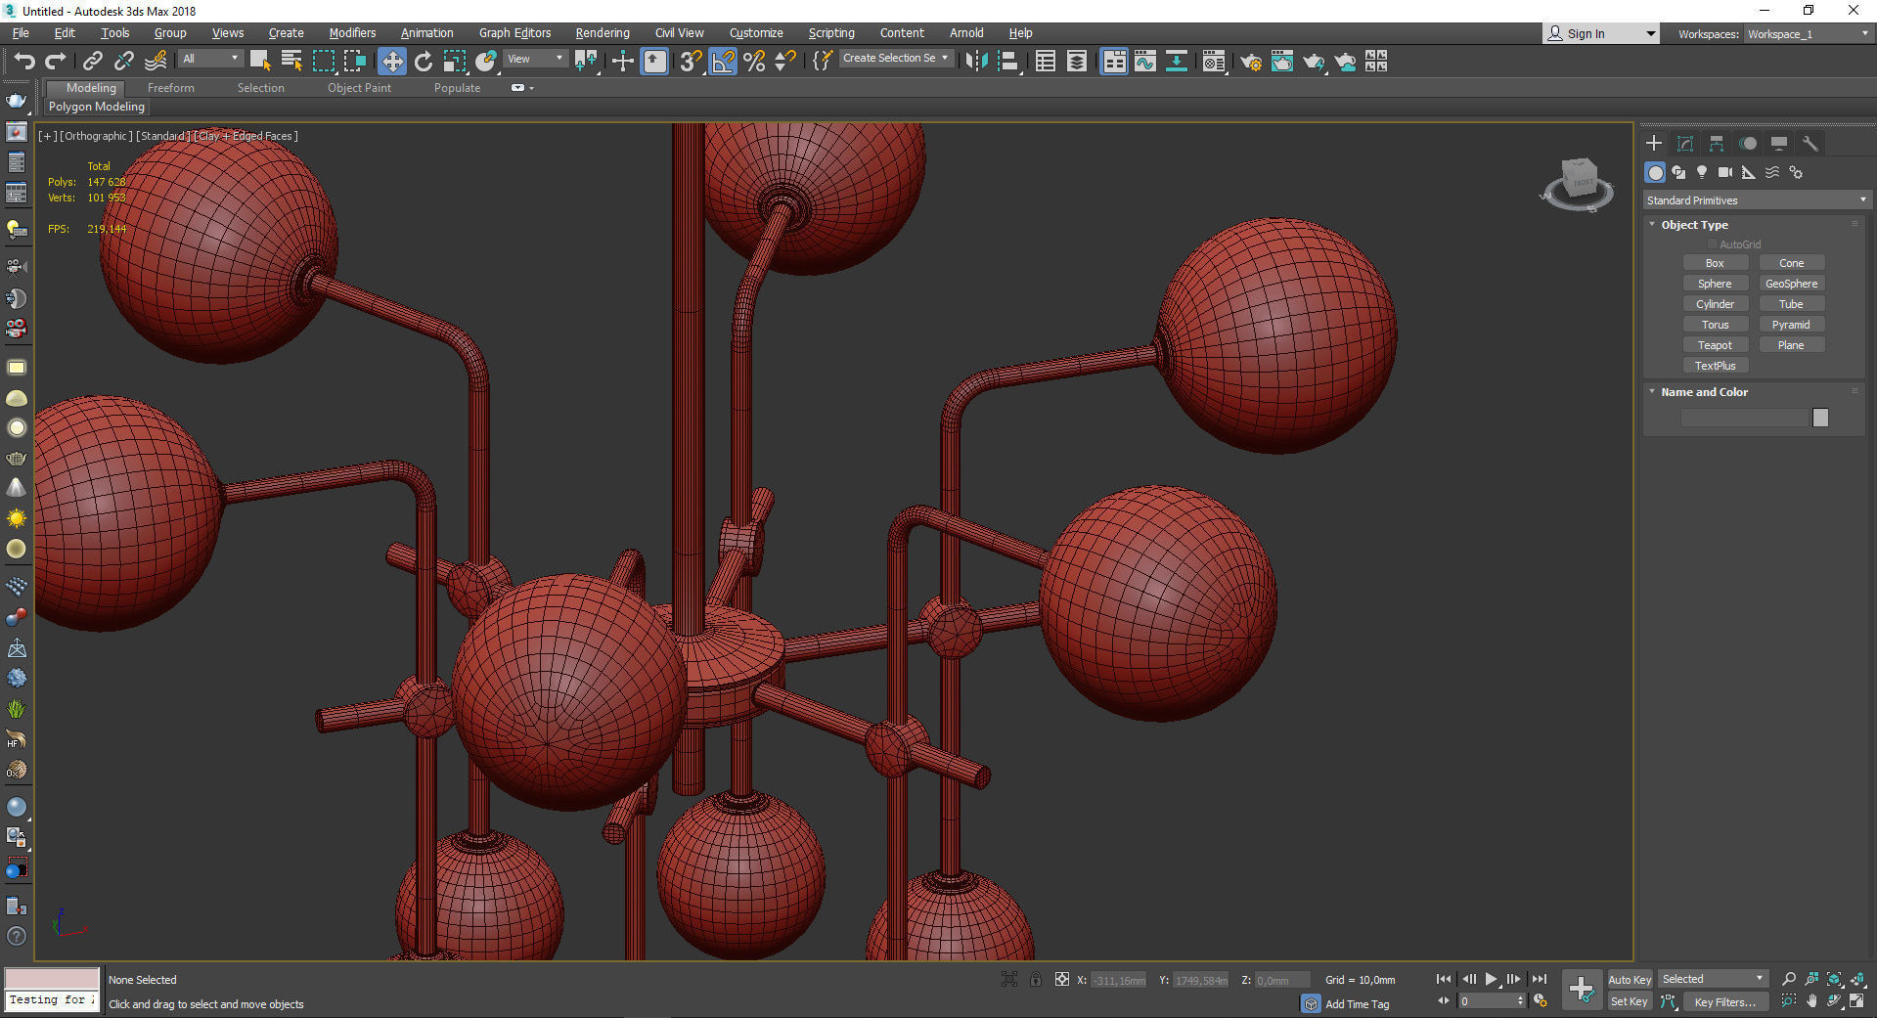
Task: Activate the Unlink Selection tool
Action: tap(123, 62)
